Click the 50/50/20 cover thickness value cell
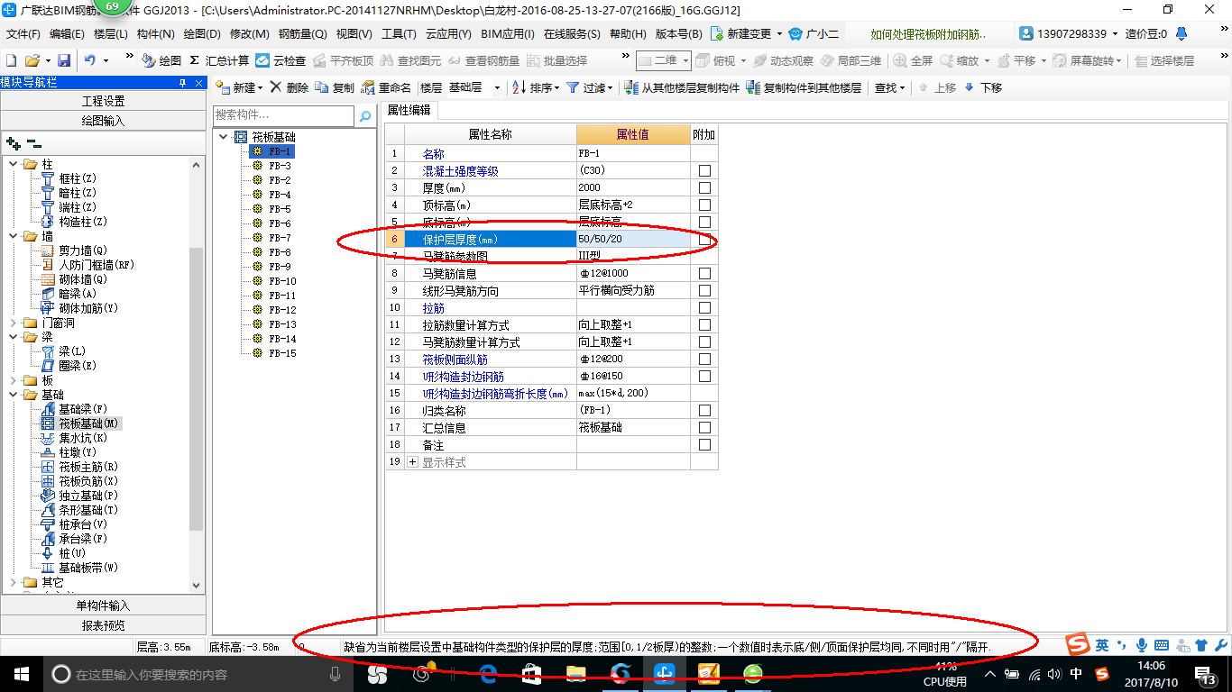The height and width of the screenshot is (692, 1232). [x=634, y=239]
